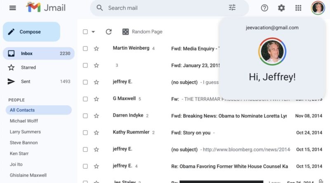Check the Kathy Ruemmler email checkbox
This screenshot has height=183, width=330.
[x=85, y=133]
